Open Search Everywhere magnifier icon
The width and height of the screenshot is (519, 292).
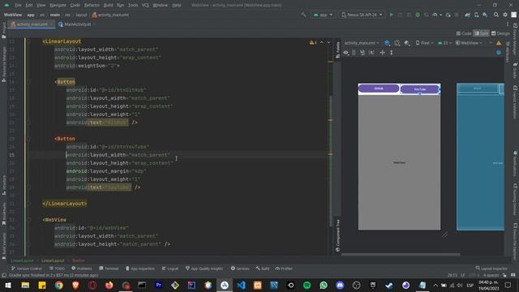pos(495,15)
